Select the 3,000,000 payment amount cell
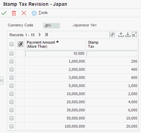This screenshot has height=133, width=141. [55, 77]
